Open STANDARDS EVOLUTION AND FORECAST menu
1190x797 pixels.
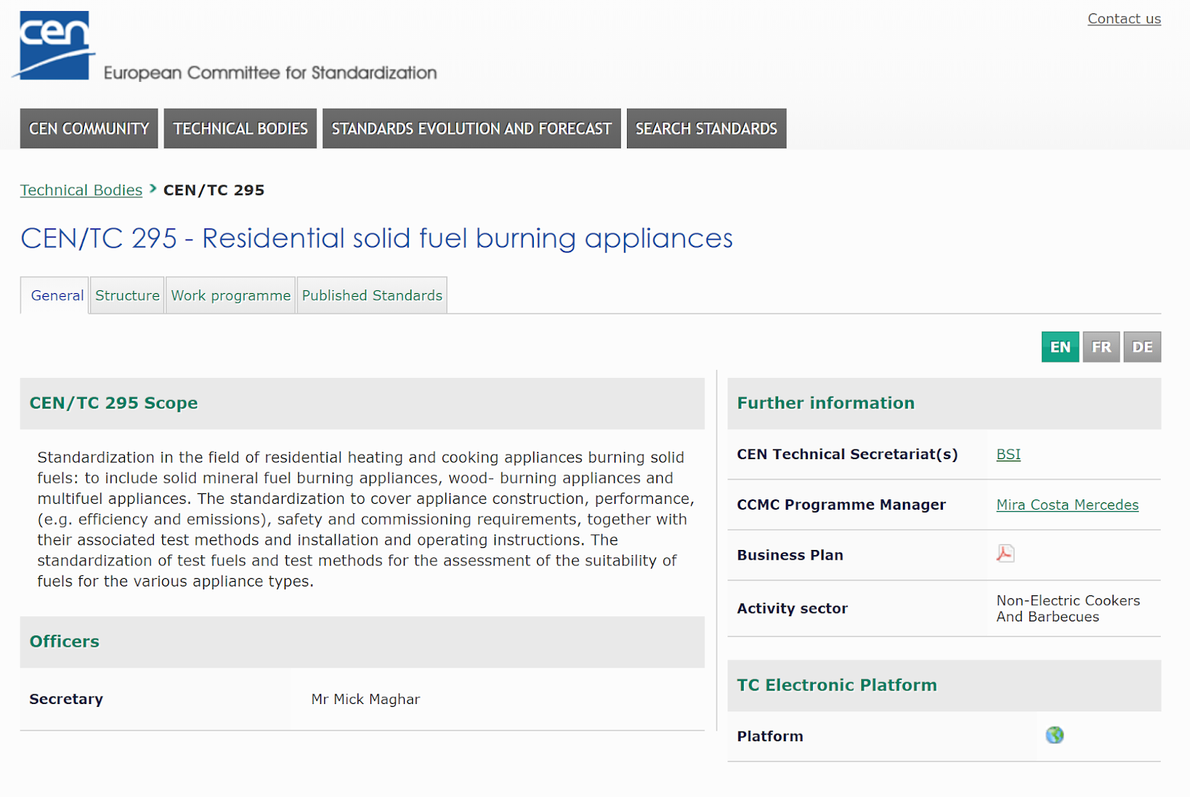472,129
